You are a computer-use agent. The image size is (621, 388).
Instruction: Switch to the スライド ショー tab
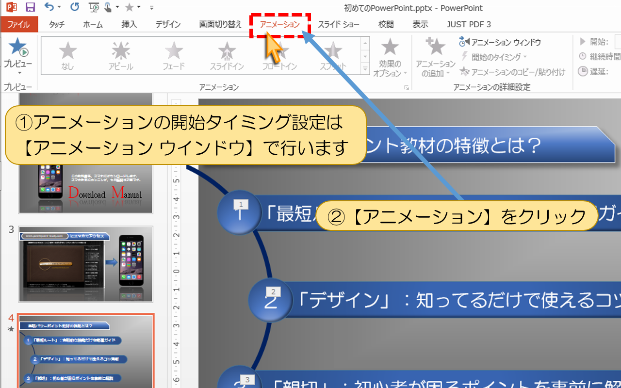click(339, 24)
